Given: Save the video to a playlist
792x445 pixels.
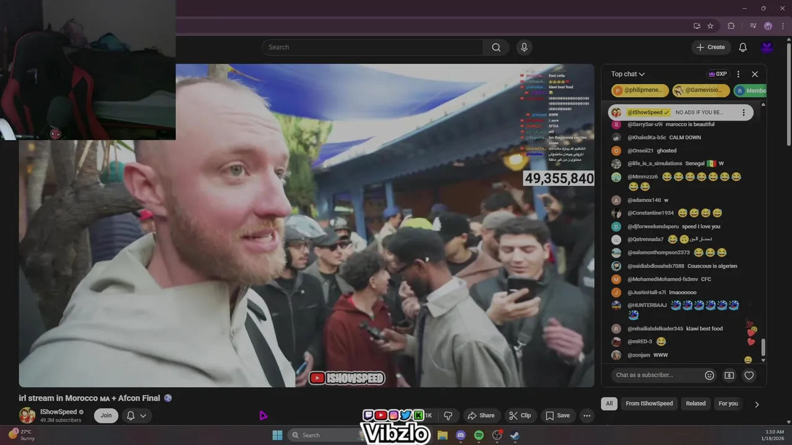Looking at the screenshot, I should point(557,415).
